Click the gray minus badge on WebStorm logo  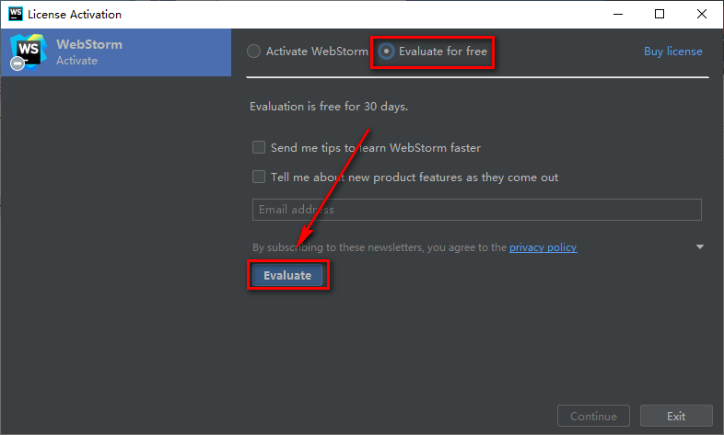(x=18, y=63)
